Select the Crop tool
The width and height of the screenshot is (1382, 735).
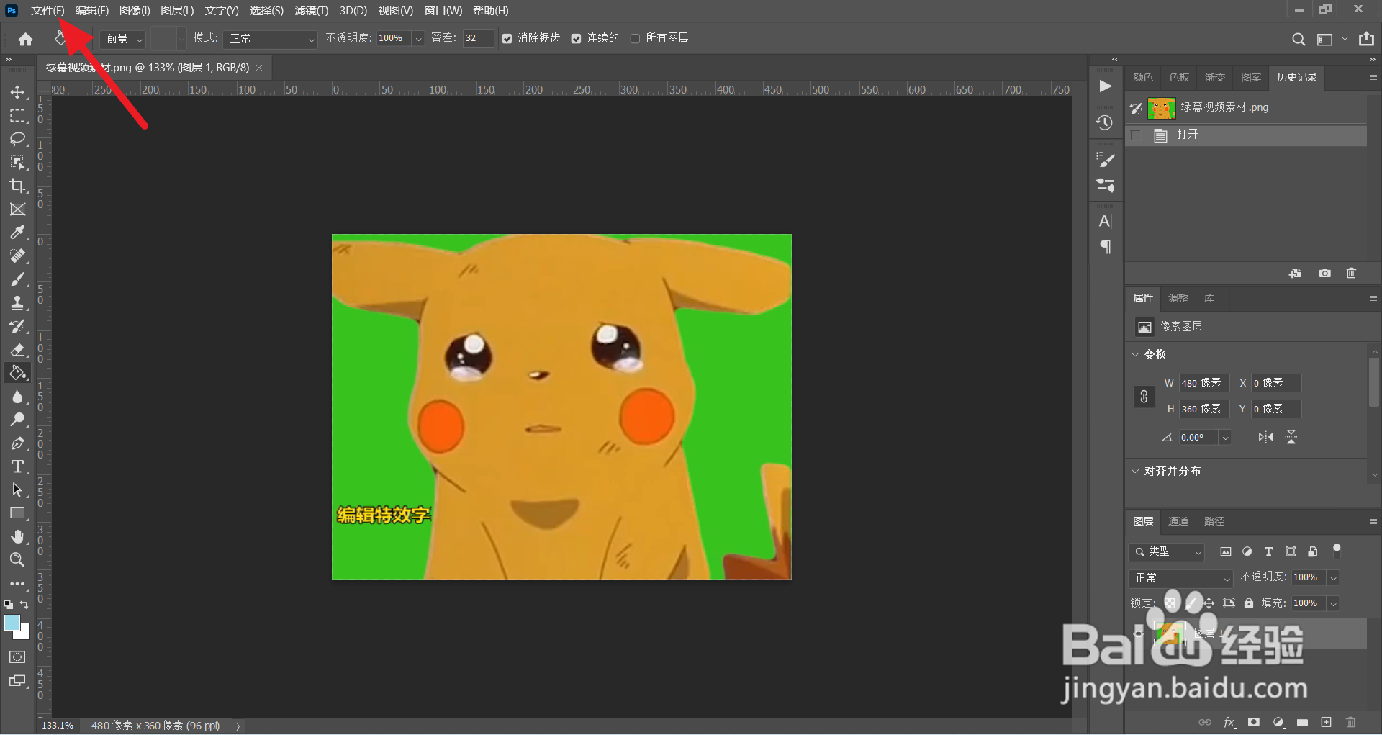17,186
